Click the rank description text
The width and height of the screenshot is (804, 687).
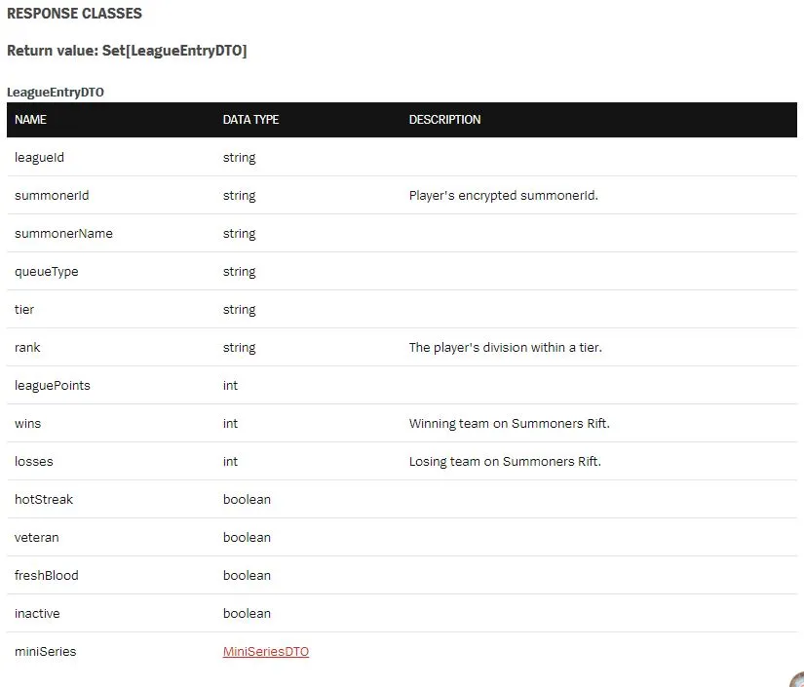(505, 347)
